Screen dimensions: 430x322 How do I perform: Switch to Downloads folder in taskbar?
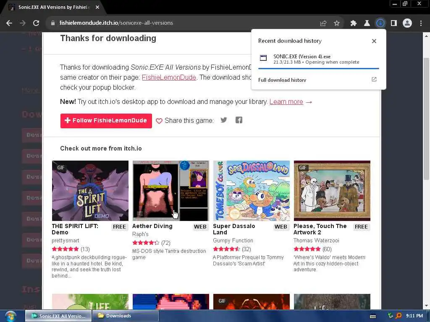[x=126, y=316]
